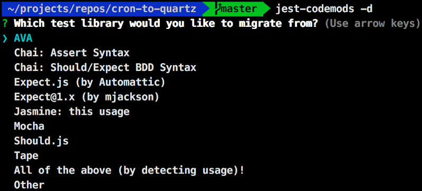Select the Tape option
This screenshot has width=422, height=191.
point(26,156)
